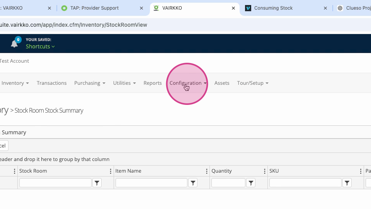The image size is (371, 209).
Task: Filter the Item Name column
Action: point(193,183)
